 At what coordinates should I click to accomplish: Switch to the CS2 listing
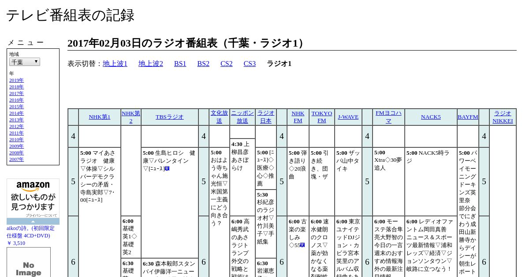click(227, 64)
